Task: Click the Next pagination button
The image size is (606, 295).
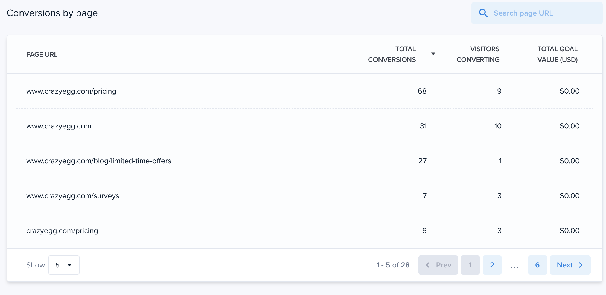Action: tap(570, 265)
